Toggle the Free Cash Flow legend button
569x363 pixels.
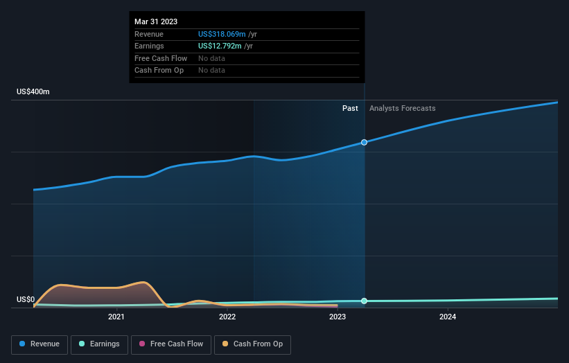(x=171, y=344)
